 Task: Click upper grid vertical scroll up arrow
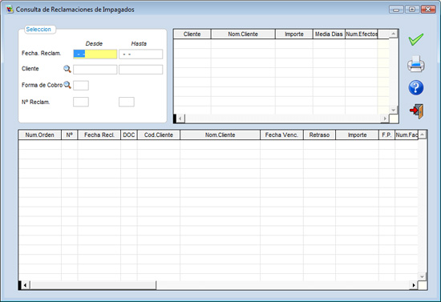pos(394,34)
